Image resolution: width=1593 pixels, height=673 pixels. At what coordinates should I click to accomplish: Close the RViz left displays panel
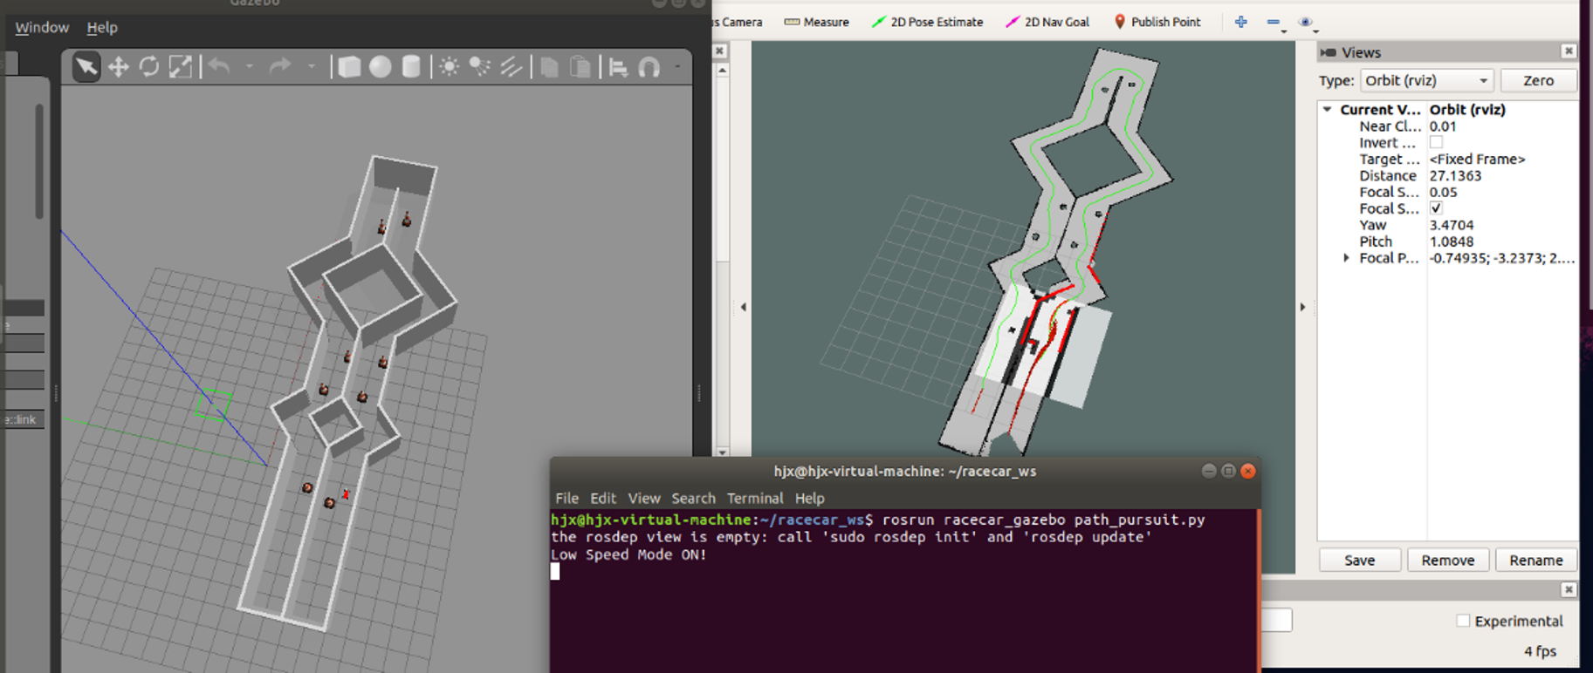click(719, 51)
